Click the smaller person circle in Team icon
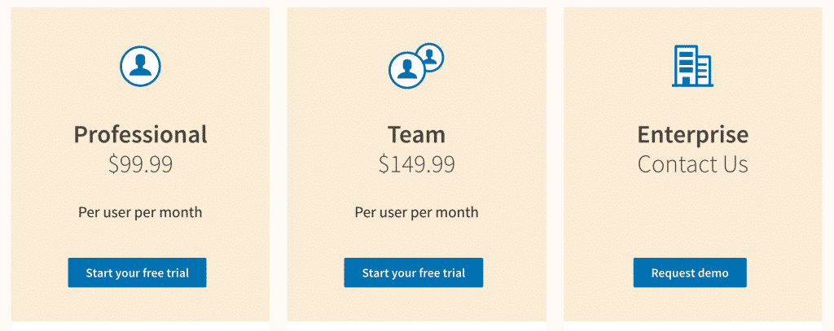The image size is (834, 331). (430, 57)
